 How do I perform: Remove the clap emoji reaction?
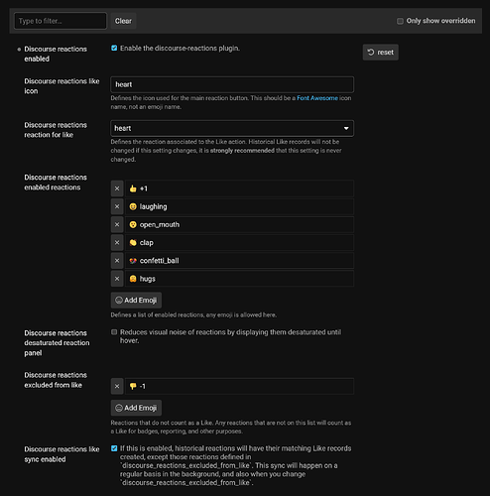117,243
